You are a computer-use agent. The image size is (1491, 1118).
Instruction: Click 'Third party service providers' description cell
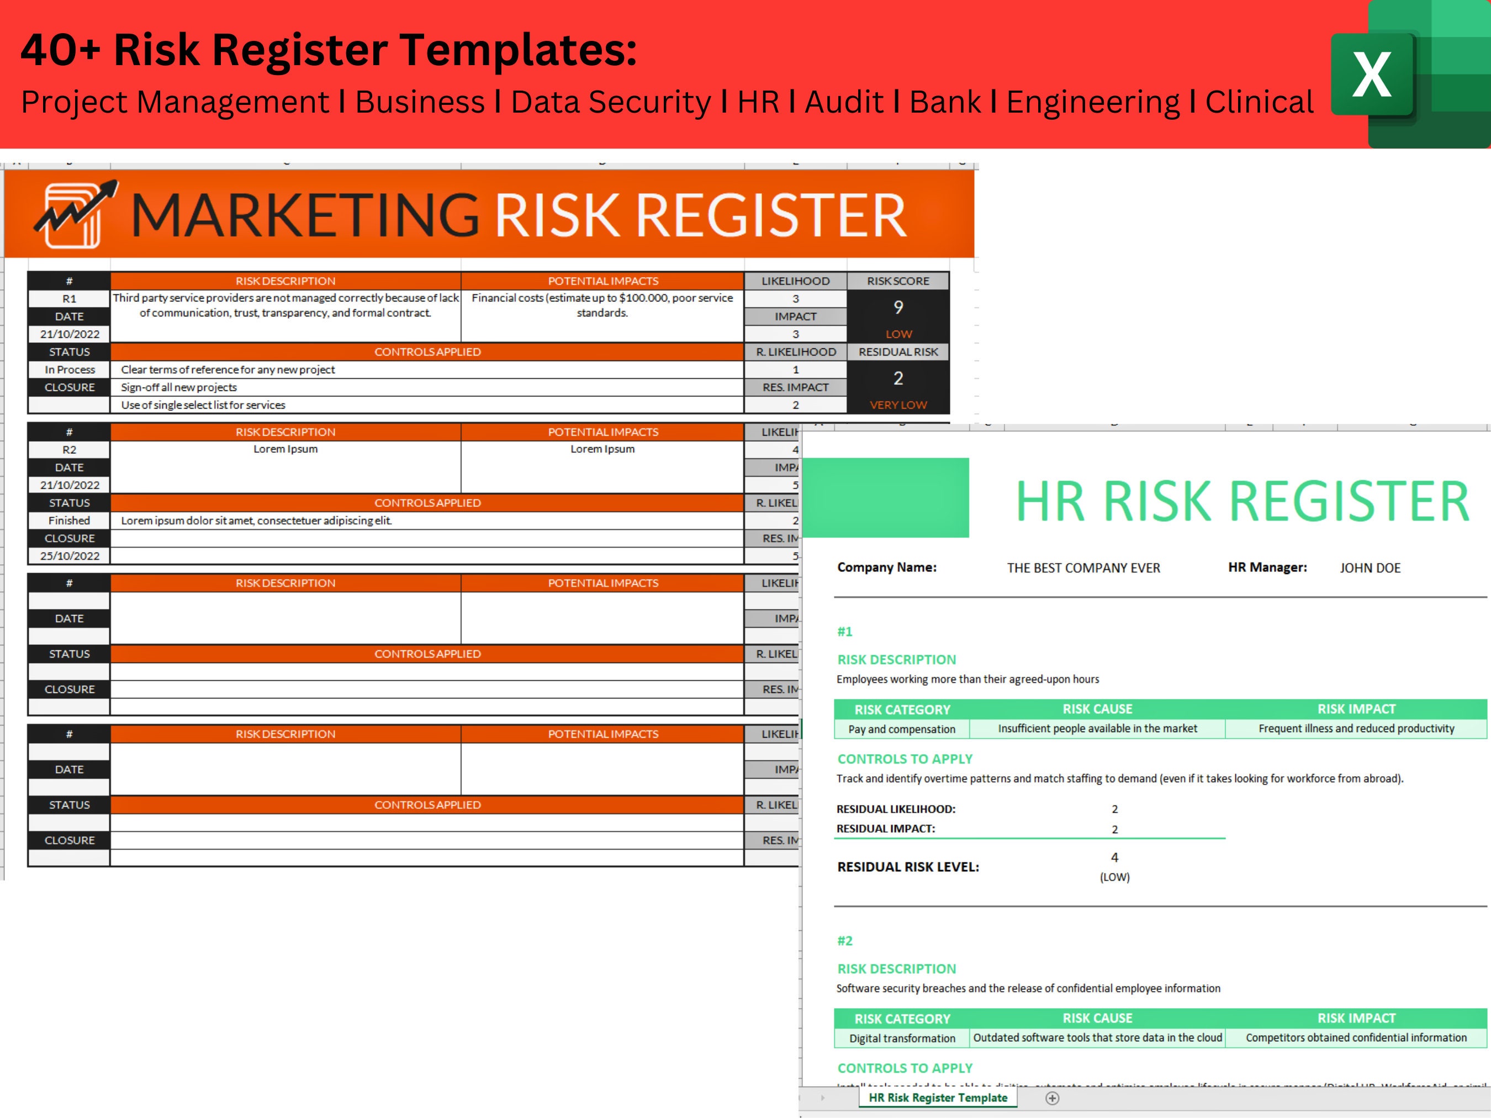click(x=286, y=315)
